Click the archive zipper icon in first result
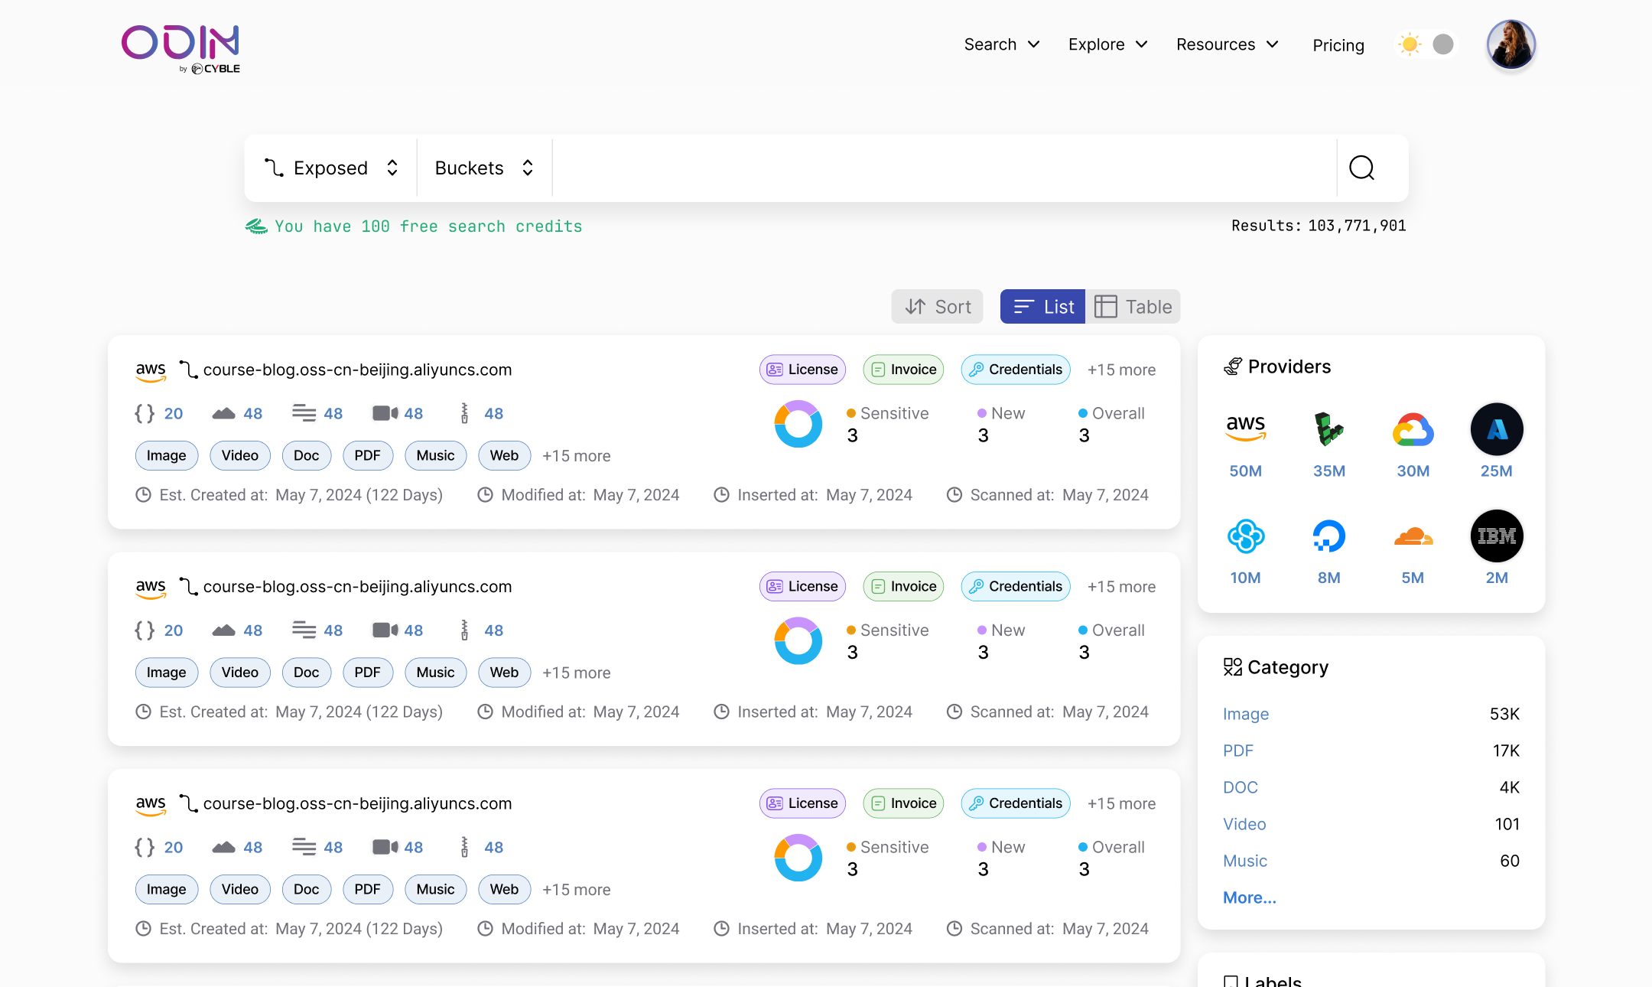The height and width of the screenshot is (987, 1652). click(464, 413)
